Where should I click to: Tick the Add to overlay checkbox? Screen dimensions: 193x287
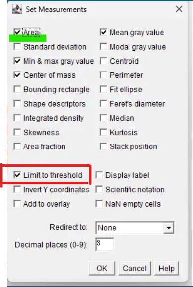click(x=17, y=204)
